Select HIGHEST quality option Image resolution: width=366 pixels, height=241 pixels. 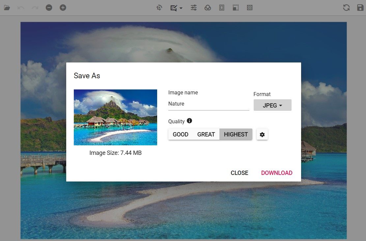[236, 134]
